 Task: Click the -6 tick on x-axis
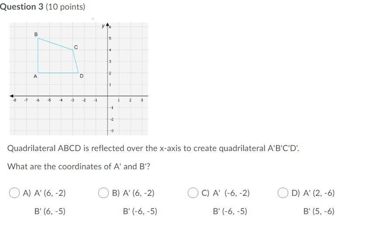pos(38,100)
